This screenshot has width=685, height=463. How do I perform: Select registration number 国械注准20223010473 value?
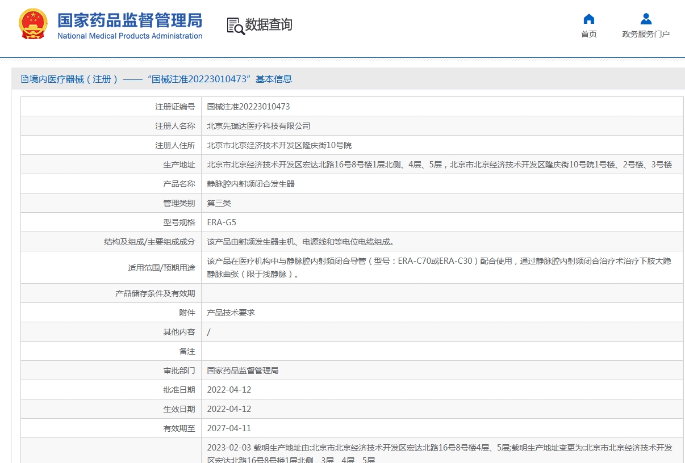pyautogui.click(x=248, y=107)
